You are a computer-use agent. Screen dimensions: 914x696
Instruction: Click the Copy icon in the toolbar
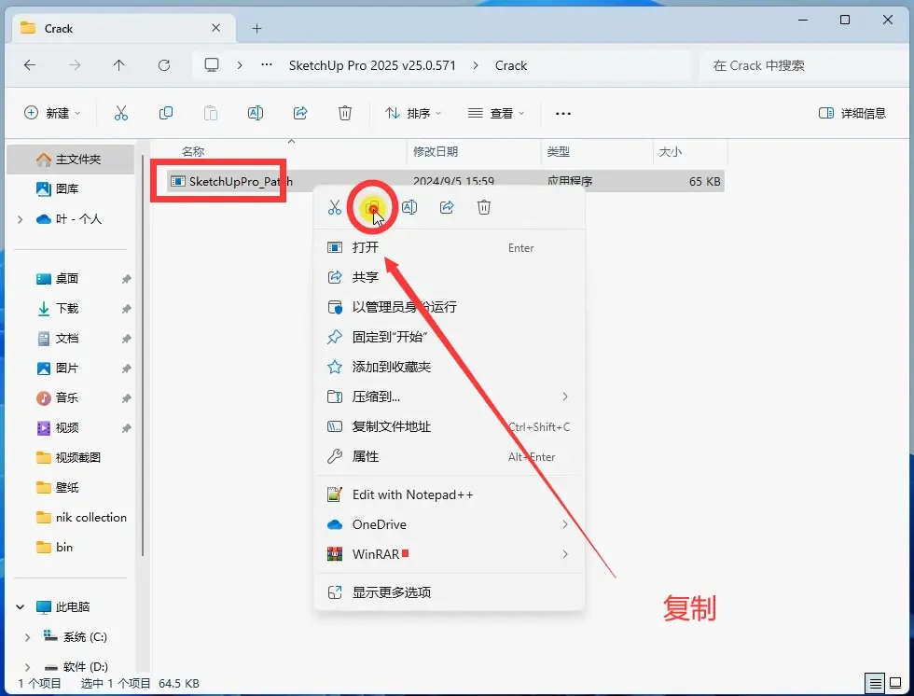(166, 113)
